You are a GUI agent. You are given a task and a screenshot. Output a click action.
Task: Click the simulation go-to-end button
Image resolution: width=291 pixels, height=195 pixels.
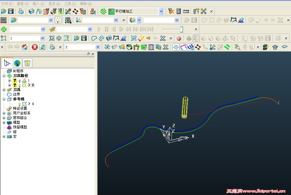(x=150, y=29)
